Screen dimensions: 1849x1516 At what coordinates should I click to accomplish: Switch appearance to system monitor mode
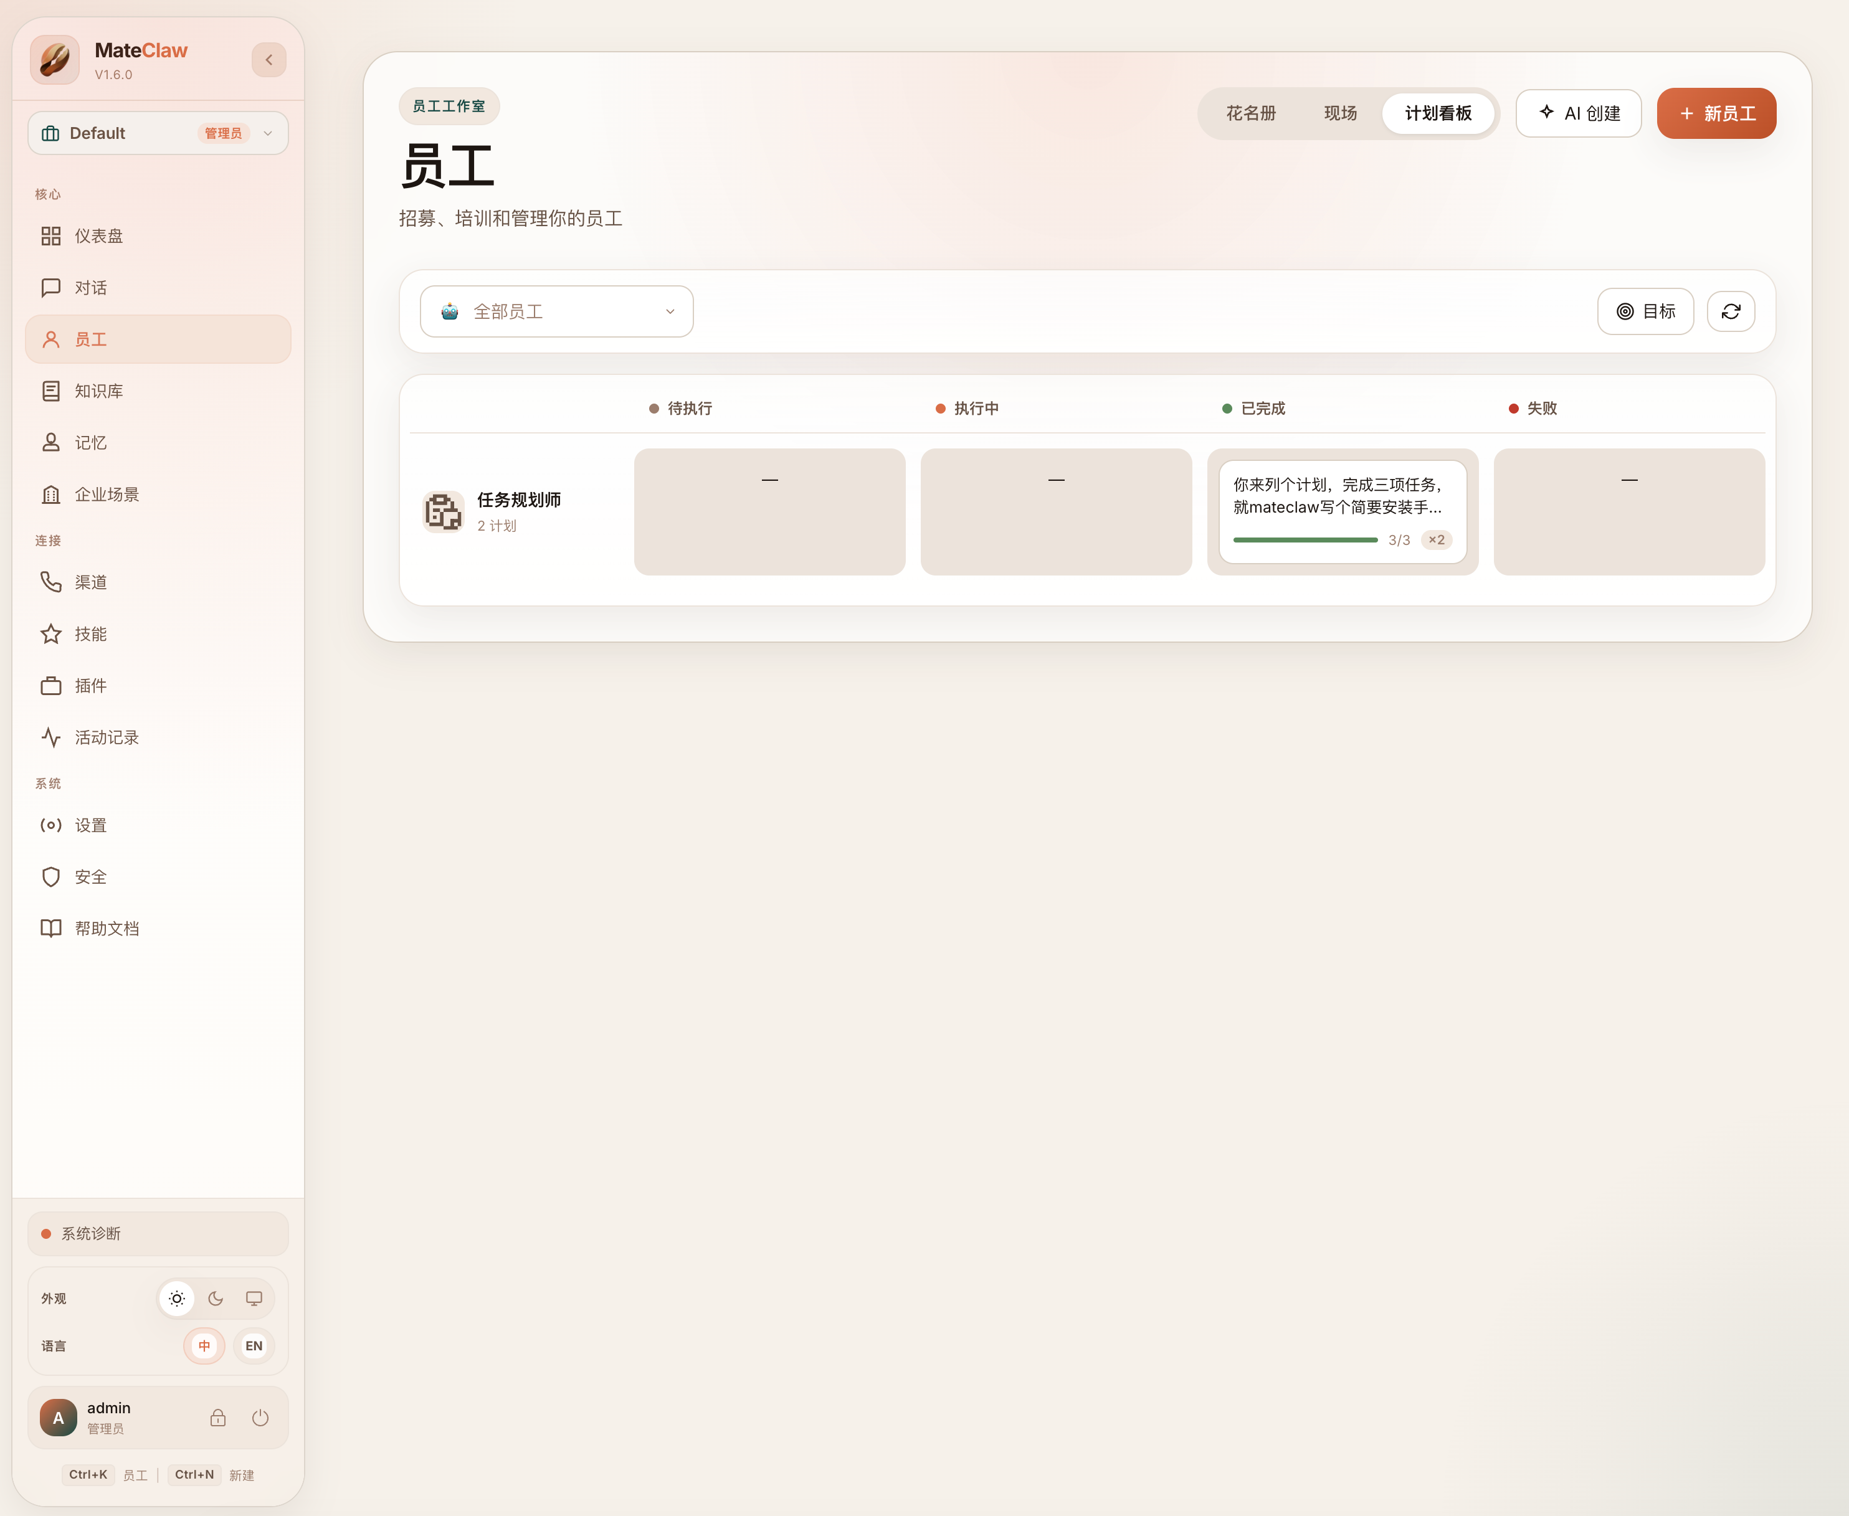click(x=254, y=1299)
